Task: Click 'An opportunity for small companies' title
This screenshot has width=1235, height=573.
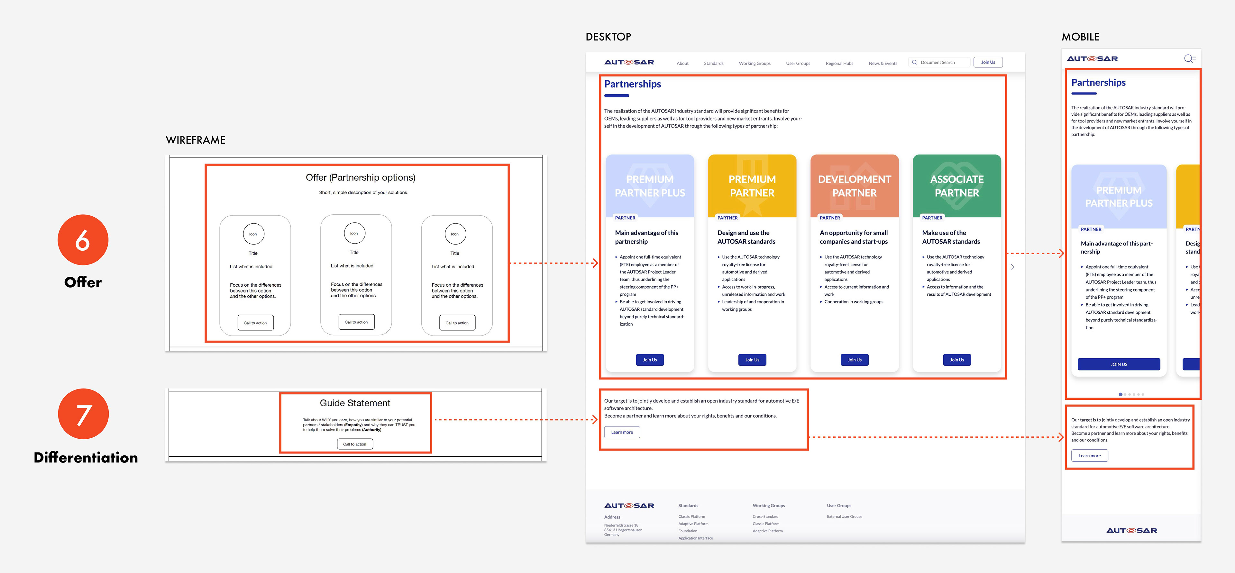Action: (853, 237)
